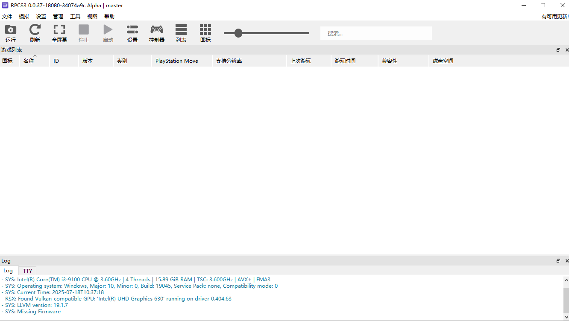Click the icon size slider handle
Viewport: 569px width, 321px height.
(238, 33)
